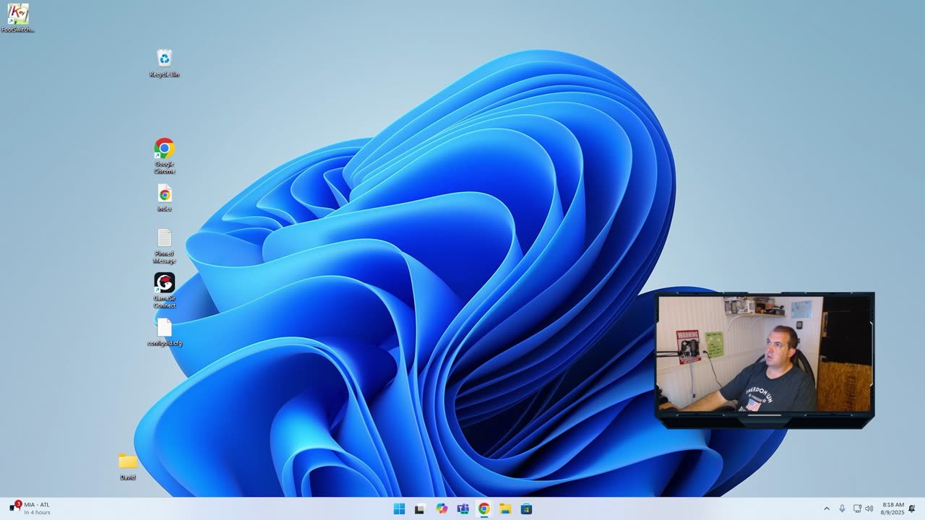Open the Windows Start menu
Screen dimensions: 925x520
tap(399, 509)
